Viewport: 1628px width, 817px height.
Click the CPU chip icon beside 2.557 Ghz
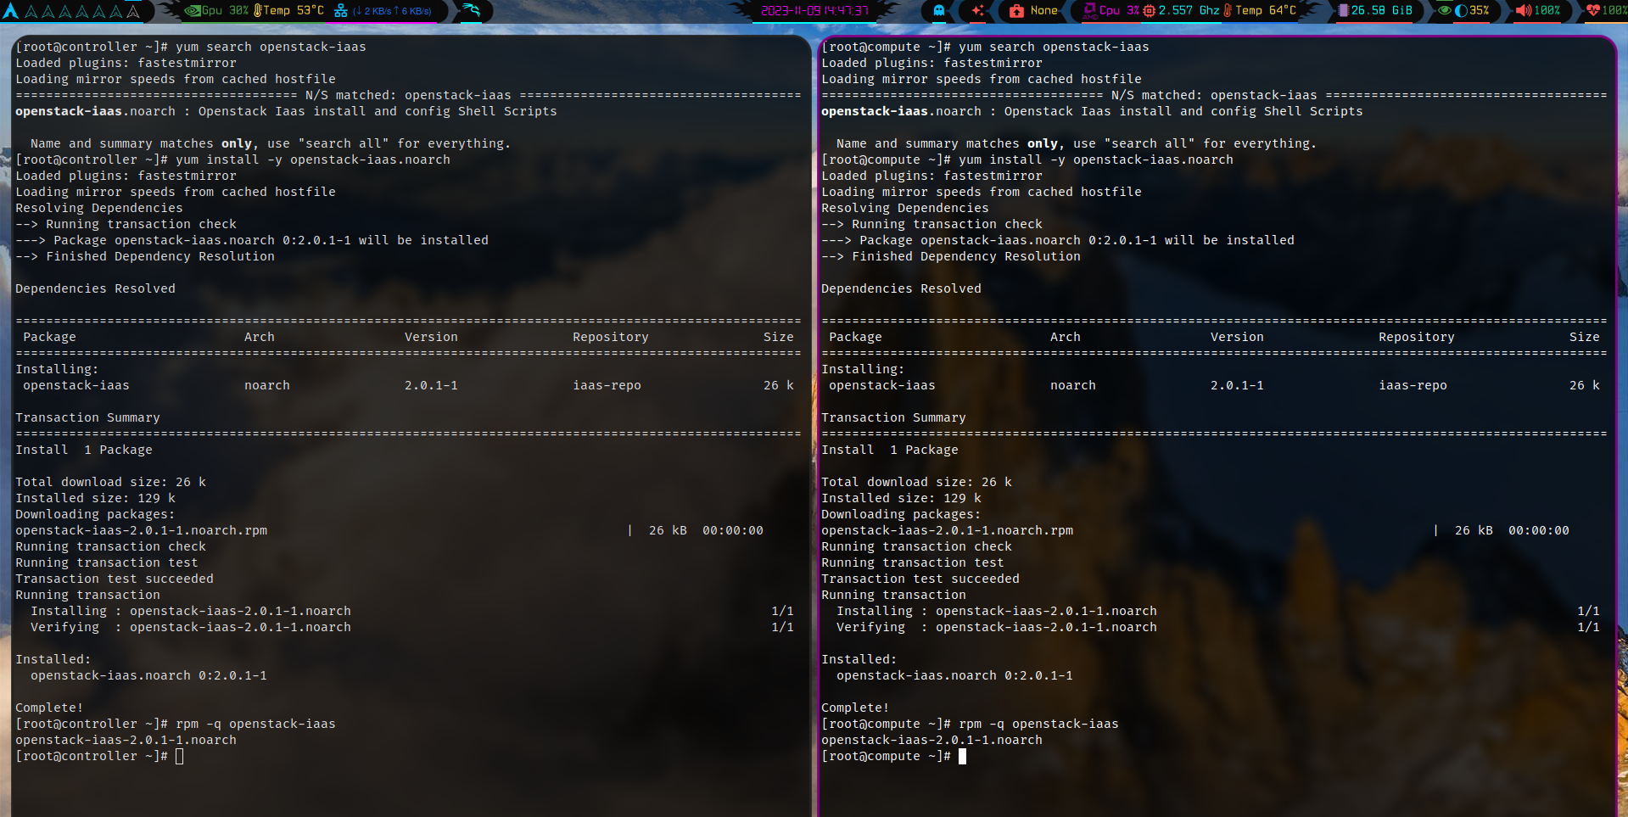[x=1150, y=11]
